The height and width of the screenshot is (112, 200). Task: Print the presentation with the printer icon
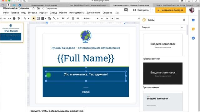pyautogui.click(x=14, y=19)
